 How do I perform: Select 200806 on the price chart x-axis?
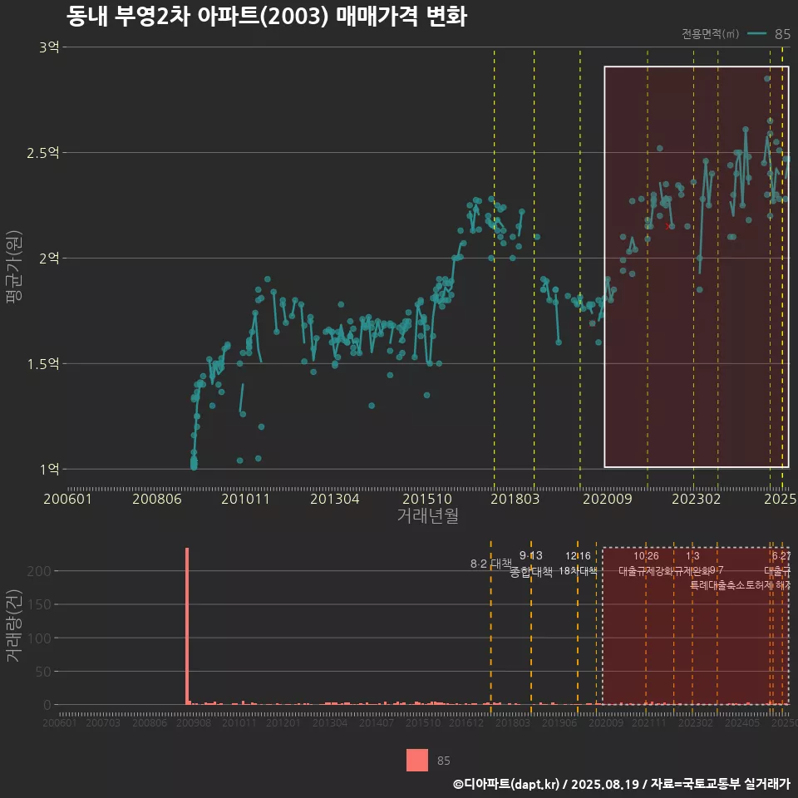click(x=157, y=499)
